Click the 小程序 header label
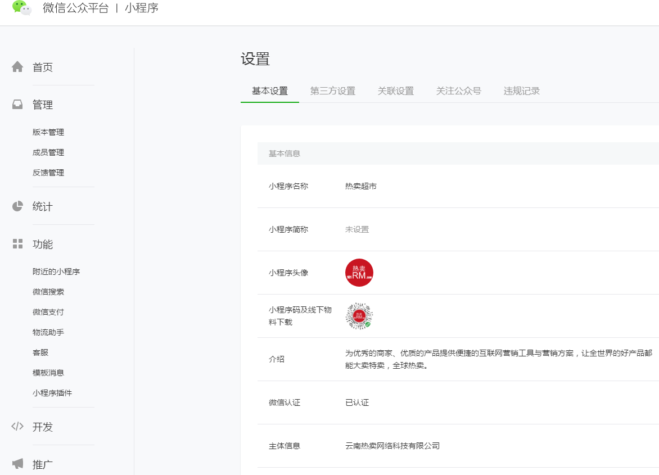Viewport: 659px width, 475px height. [142, 8]
